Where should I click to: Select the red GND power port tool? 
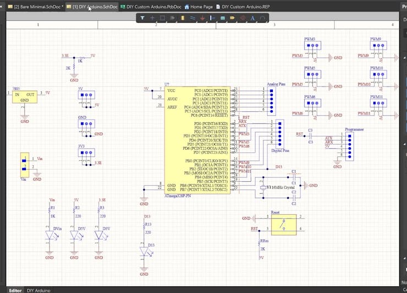[202, 18]
